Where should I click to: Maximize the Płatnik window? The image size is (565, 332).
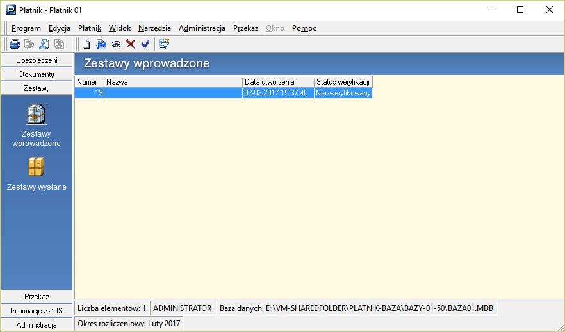(x=520, y=10)
